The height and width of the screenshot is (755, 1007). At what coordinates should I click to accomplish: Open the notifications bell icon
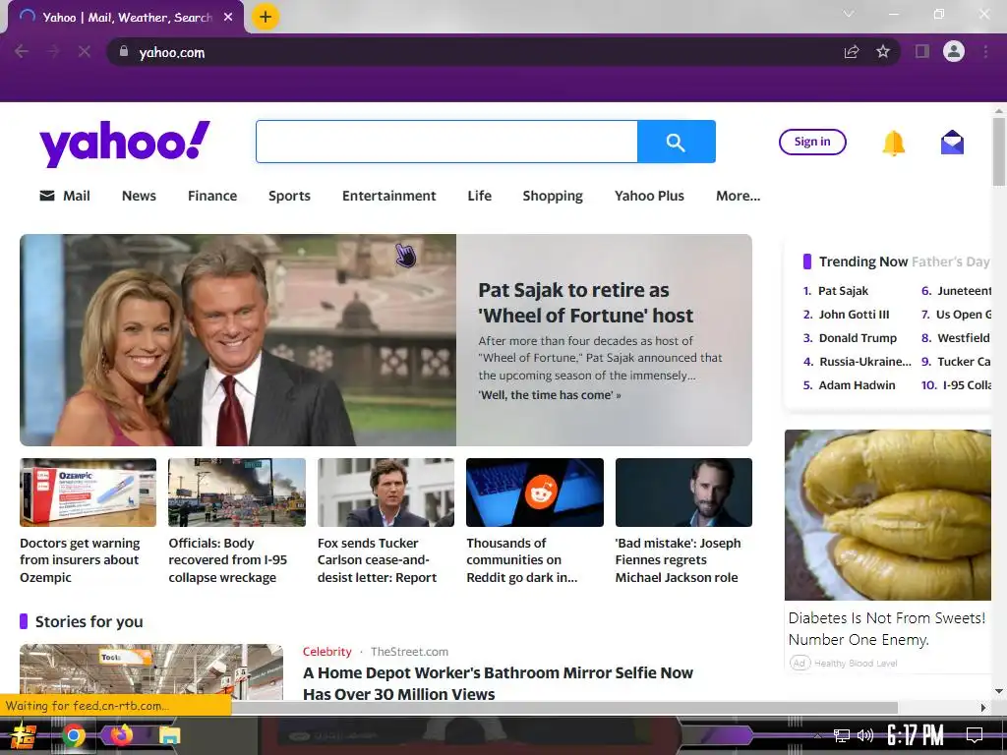tap(893, 143)
